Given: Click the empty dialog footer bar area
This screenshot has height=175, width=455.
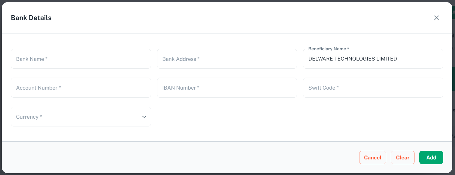Looking at the screenshot, I should (180, 158).
